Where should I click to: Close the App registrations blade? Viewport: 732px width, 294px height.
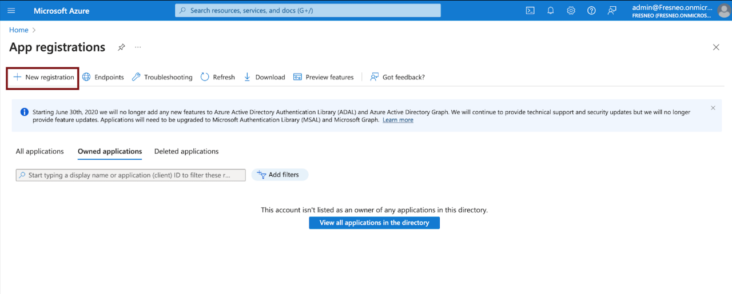coord(716,47)
